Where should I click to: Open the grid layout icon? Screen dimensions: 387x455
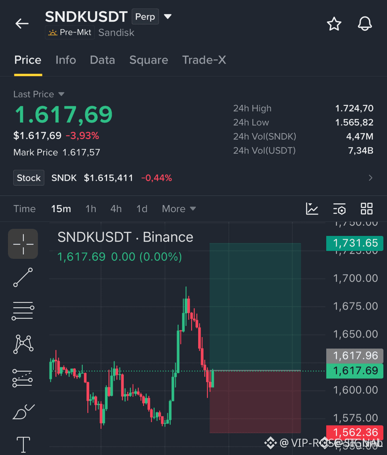366,209
